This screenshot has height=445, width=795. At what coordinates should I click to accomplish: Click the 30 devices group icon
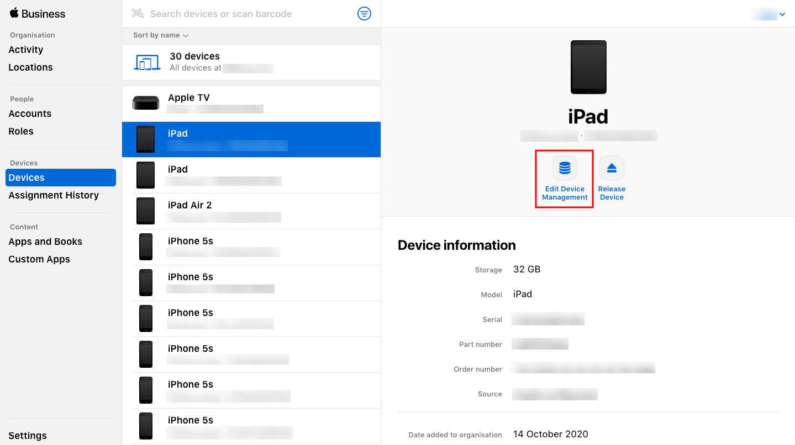click(x=147, y=62)
